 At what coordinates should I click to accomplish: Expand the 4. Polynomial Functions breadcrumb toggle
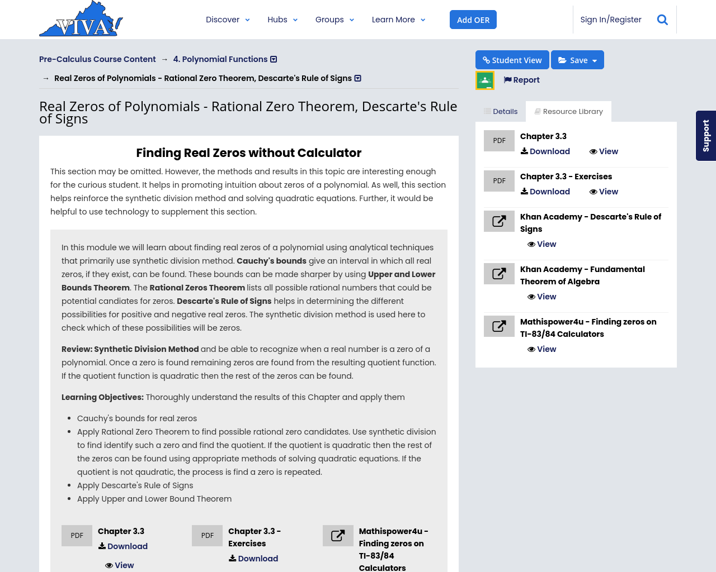pyautogui.click(x=274, y=59)
